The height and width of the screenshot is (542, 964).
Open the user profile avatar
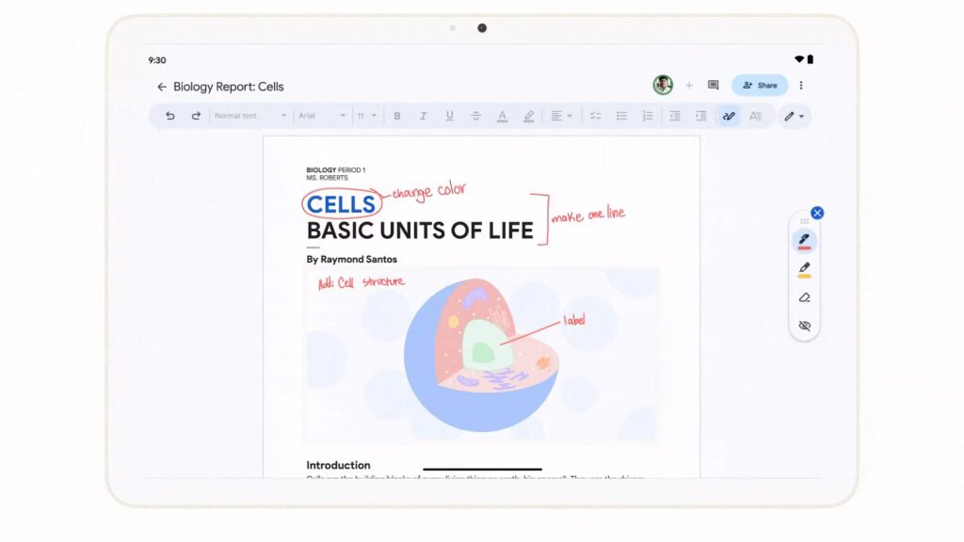663,85
